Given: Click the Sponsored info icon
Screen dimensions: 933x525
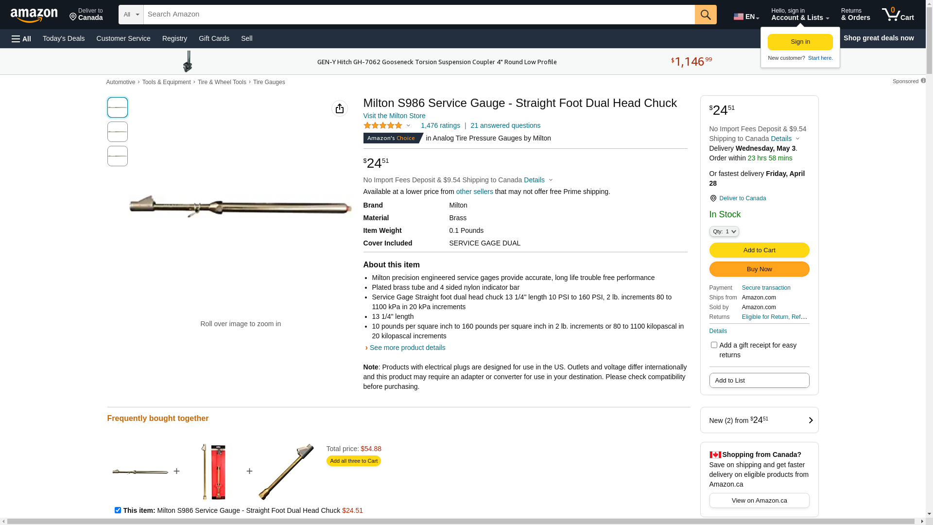Looking at the screenshot, I should pyautogui.click(x=923, y=81).
